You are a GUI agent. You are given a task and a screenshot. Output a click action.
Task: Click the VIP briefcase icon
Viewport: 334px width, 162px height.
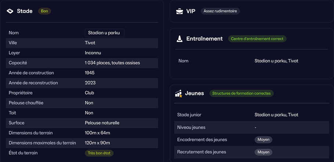tap(179, 11)
